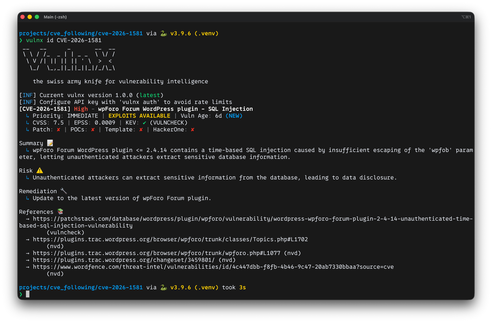The height and width of the screenshot is (323, 492).
Task: Click the books icon beside References
Action: [x=60, y=212]
